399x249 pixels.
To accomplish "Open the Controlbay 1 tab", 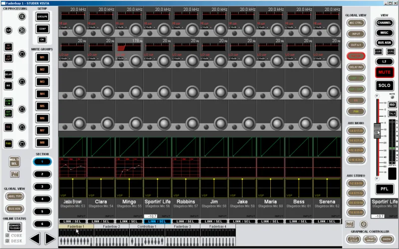I will tap(147, 227).
